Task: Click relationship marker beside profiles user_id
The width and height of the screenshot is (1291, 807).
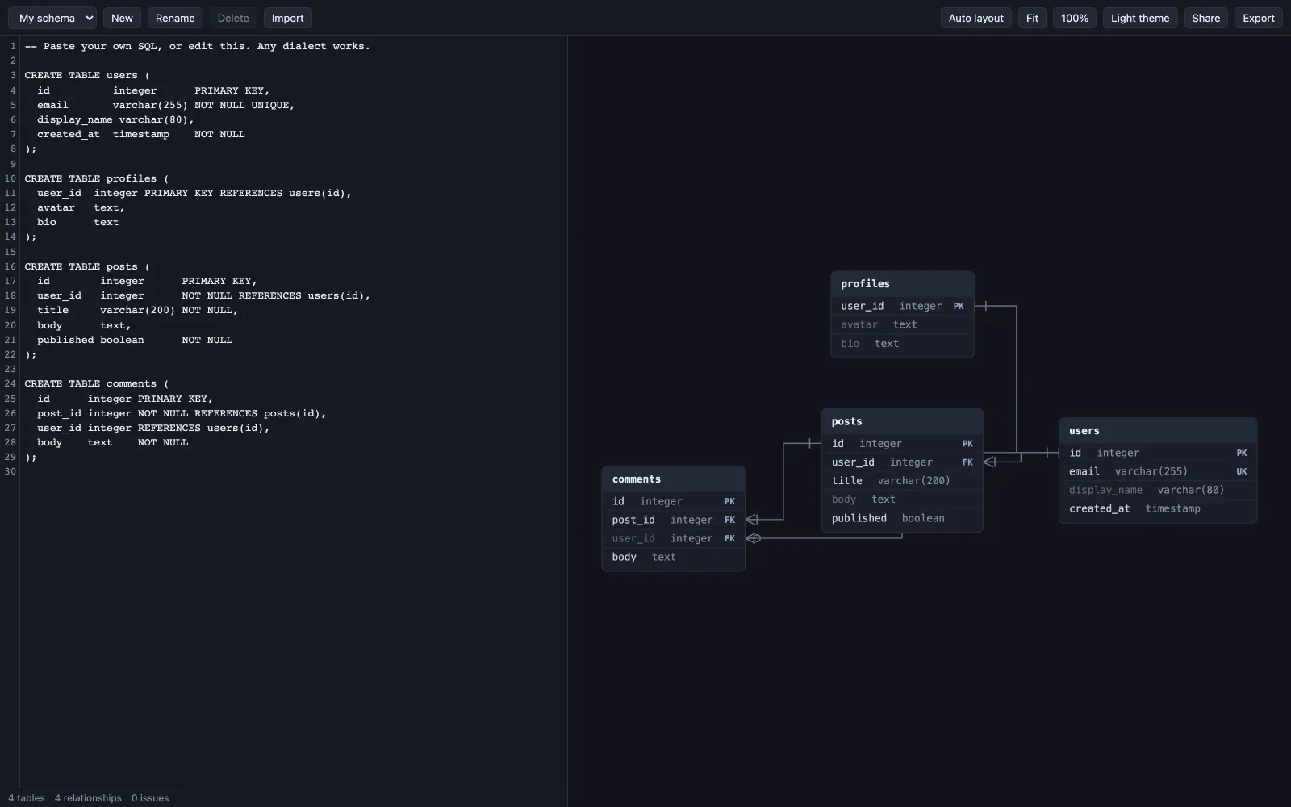Action: 985,306
